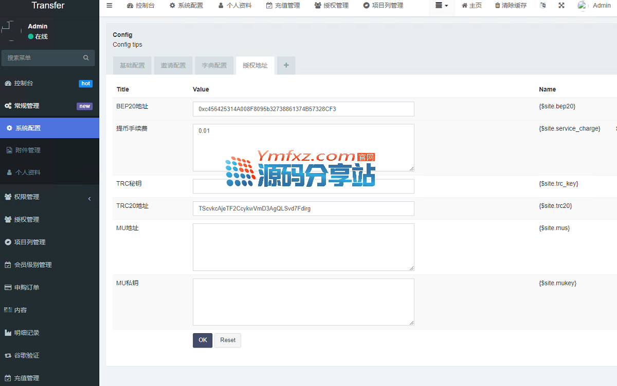Collapse the 常规管理 sidebar group
617x386 pixels.
click(x=49, y=106)
